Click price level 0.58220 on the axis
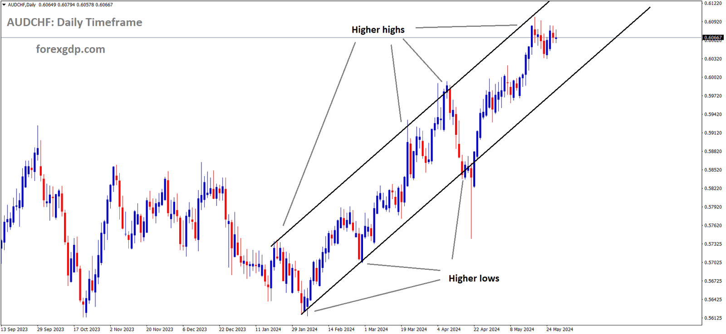This screenshot has width=726, height=334. [713, 188]
